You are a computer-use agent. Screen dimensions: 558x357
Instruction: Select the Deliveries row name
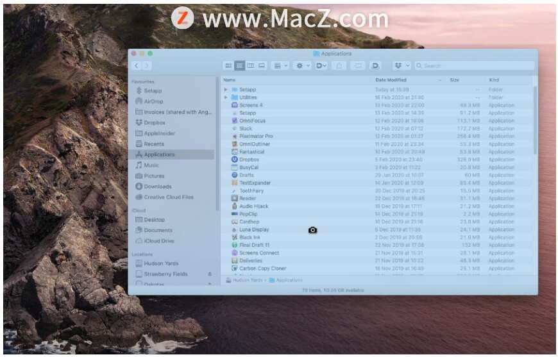point(251,261)
